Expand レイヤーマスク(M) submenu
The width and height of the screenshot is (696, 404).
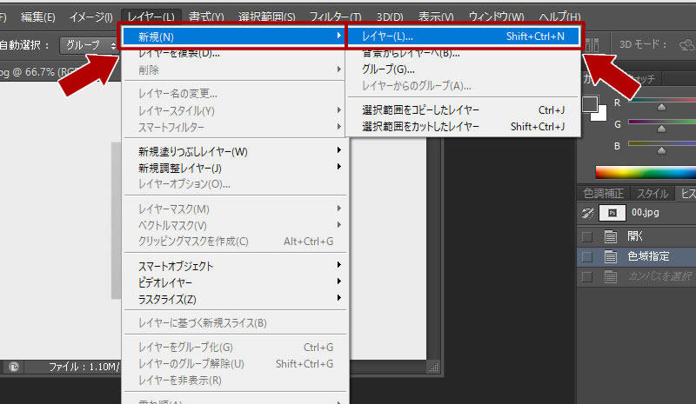(x=339, y=208)
